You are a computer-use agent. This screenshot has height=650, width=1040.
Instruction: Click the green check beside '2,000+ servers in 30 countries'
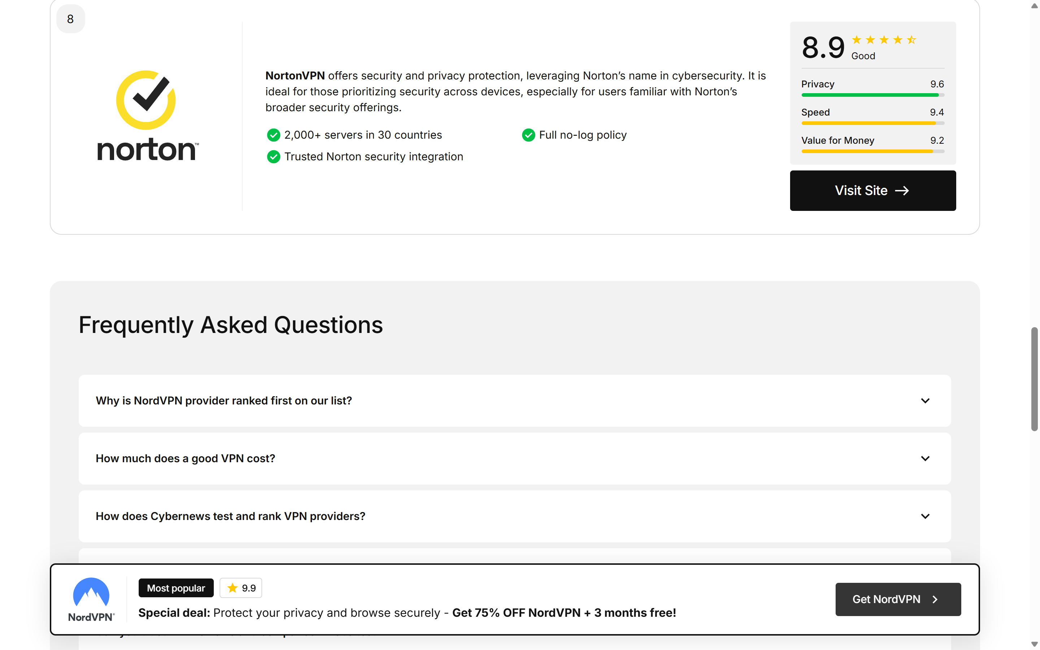273,135
